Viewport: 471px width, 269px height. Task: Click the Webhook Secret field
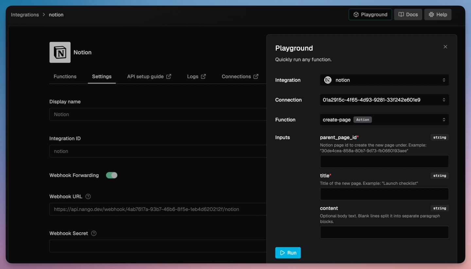pyautogui.click(x=158, y=246)
